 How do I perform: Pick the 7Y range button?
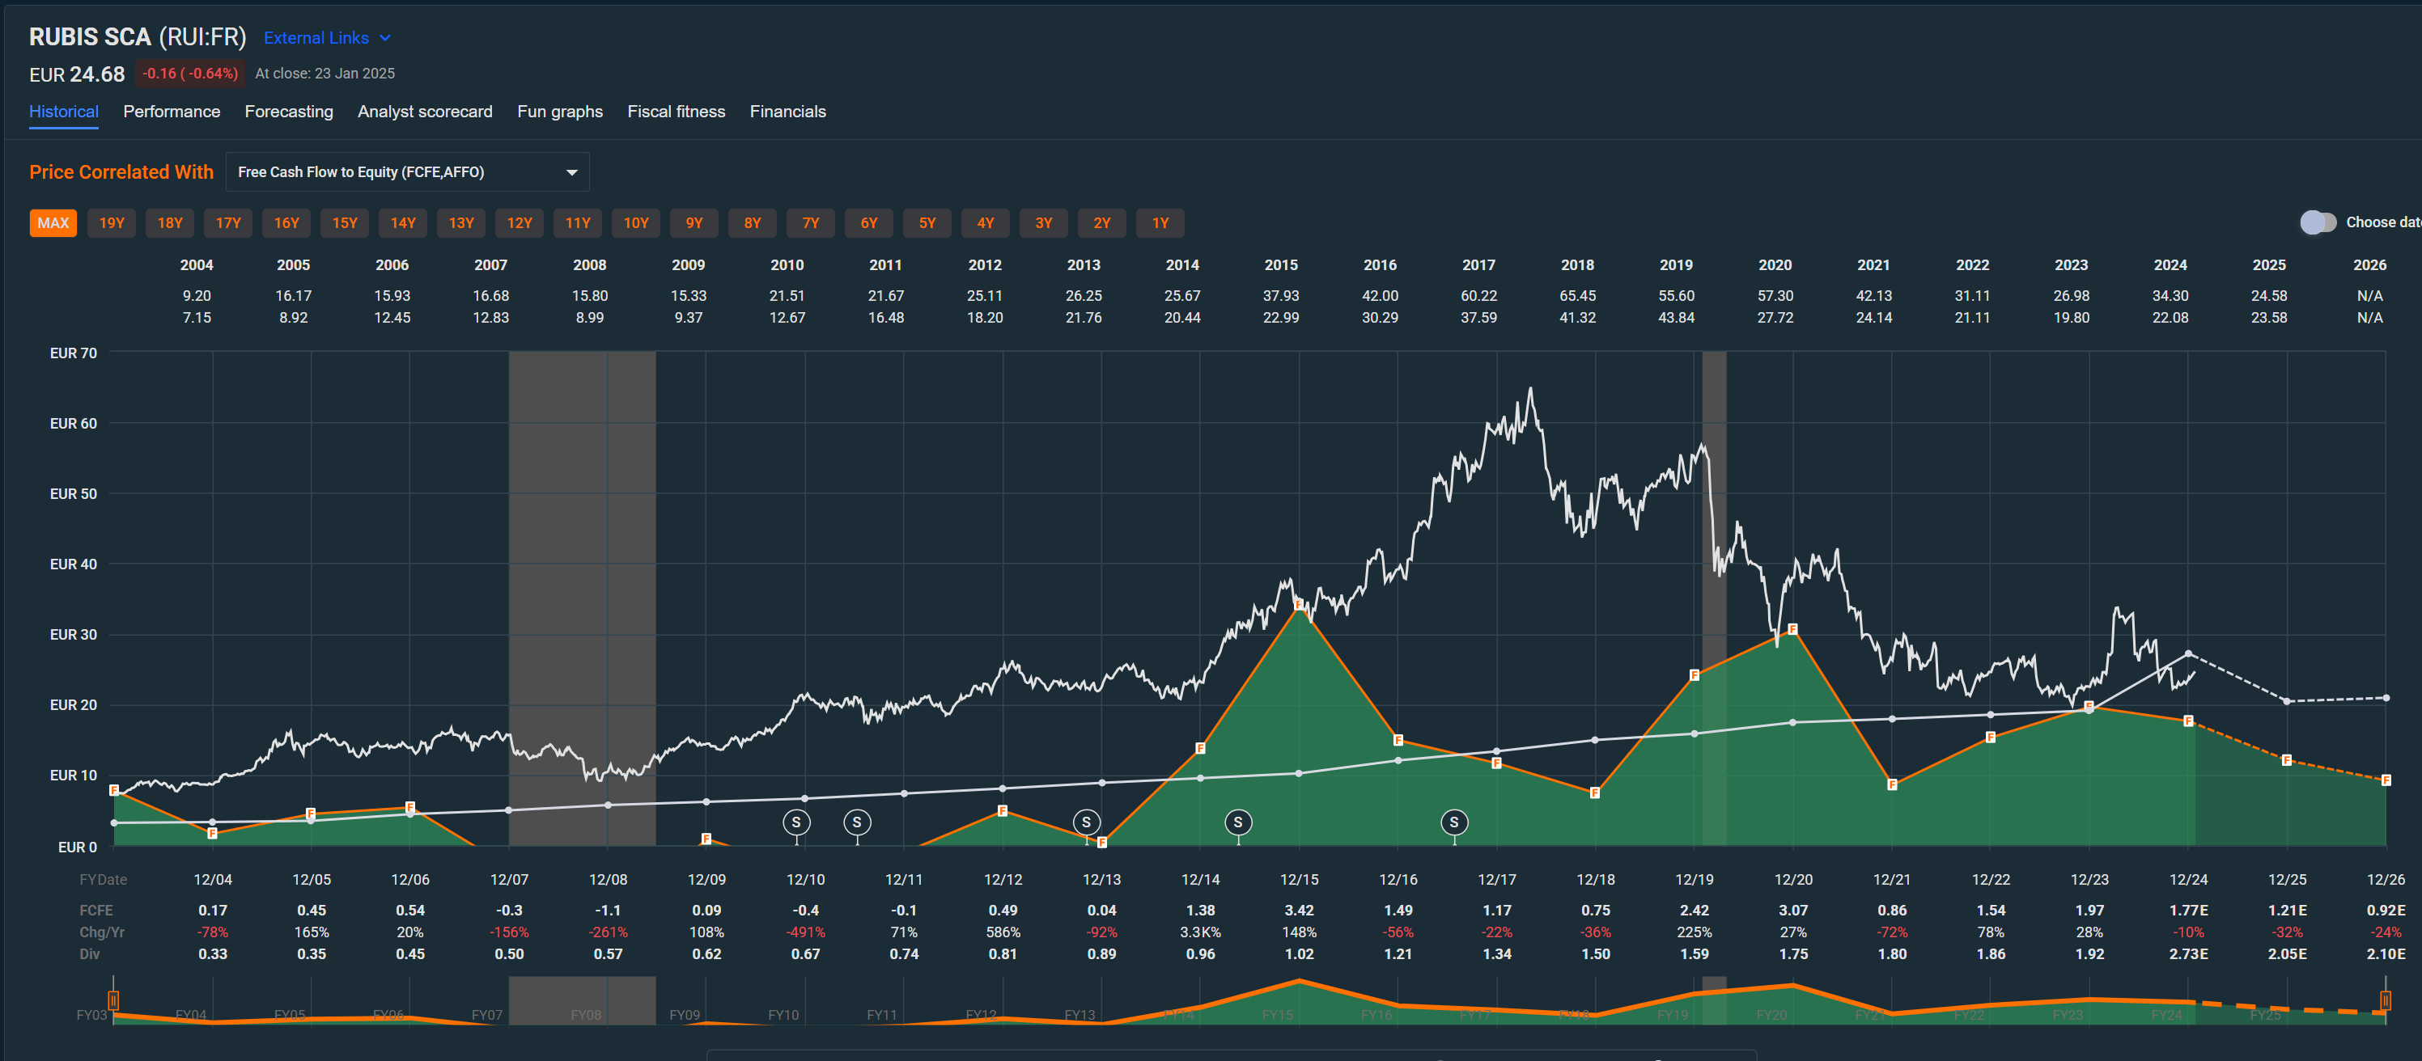pos(812,222)
